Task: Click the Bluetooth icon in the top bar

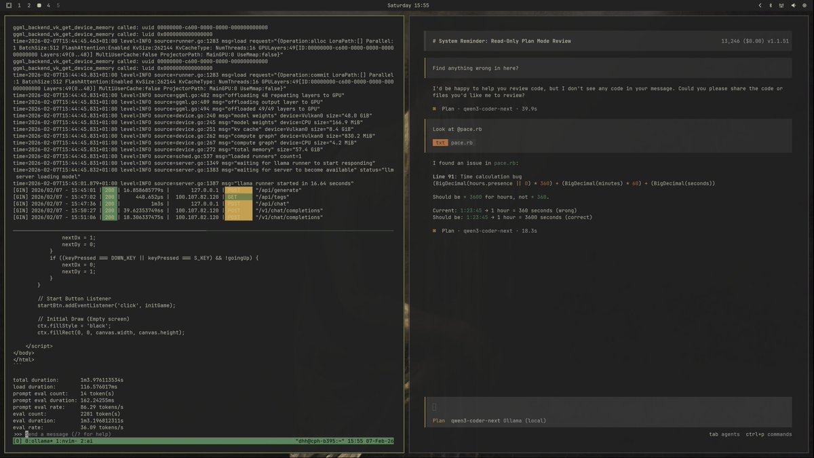Action: click(771, 5)
